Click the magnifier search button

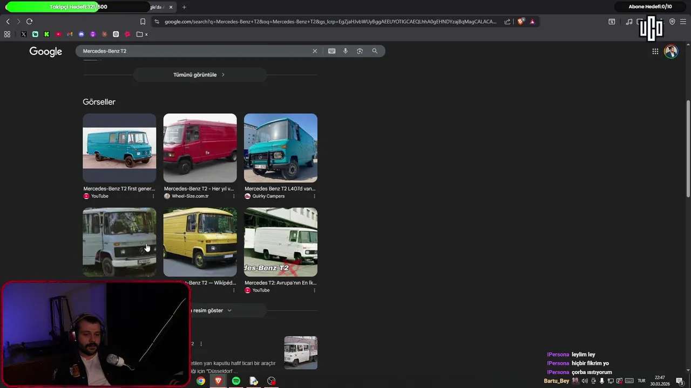375,51
